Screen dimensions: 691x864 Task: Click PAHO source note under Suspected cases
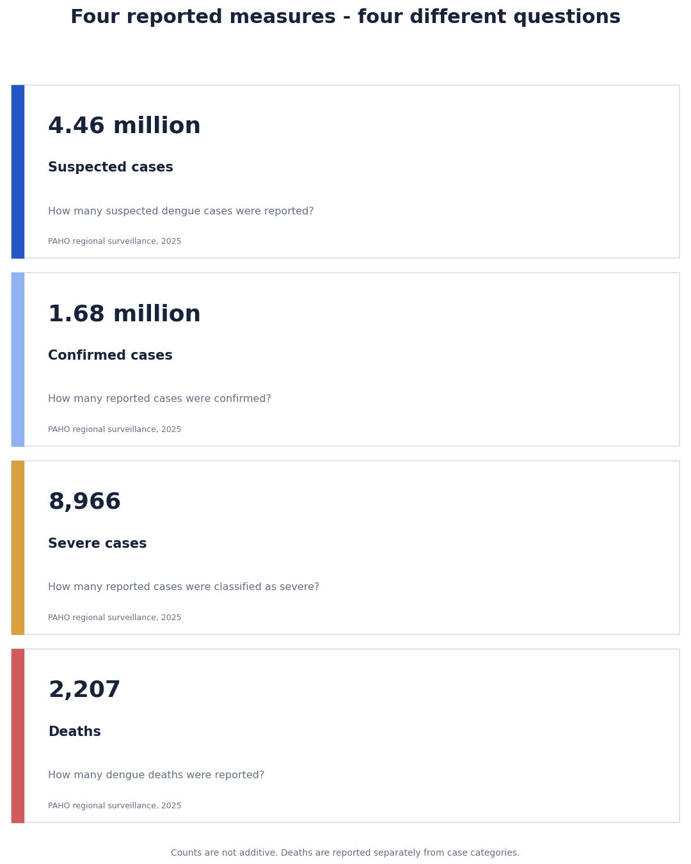point(115,242)
